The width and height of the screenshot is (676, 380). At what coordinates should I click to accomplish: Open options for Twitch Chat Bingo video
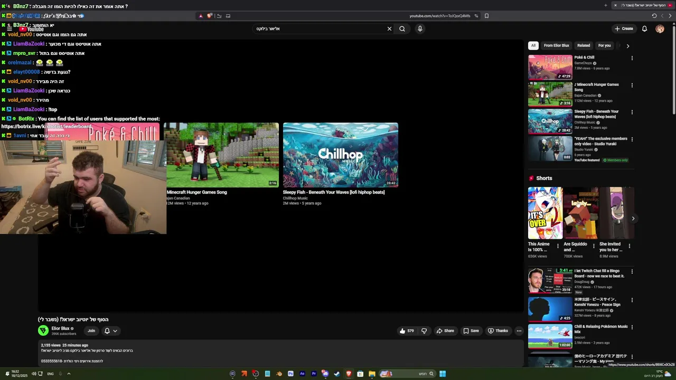(632, 271)
